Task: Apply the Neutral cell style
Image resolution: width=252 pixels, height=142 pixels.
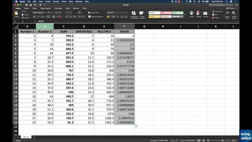Action: pyautogui.click(x=154, y=17)
